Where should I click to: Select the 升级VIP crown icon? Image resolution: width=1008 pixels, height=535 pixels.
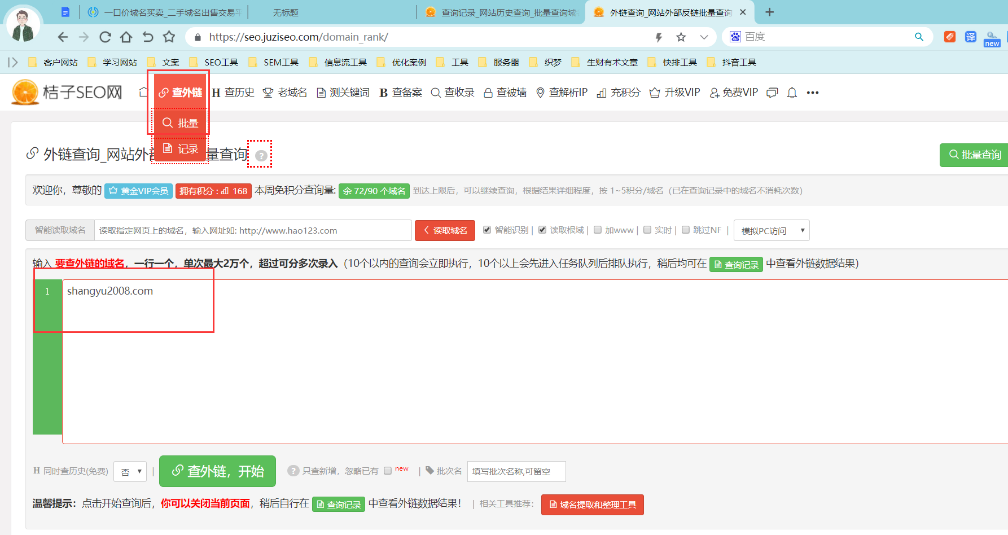[x=655, y=92]
